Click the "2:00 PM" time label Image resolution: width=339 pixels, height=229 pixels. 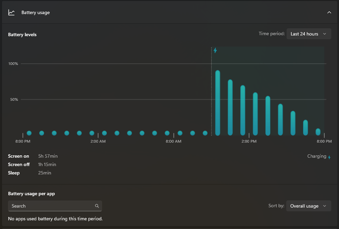[x=249, y=141]
